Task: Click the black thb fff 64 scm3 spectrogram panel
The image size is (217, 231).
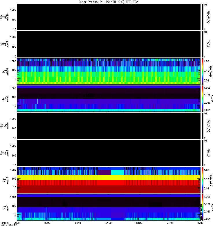Action: pos(108,44)
